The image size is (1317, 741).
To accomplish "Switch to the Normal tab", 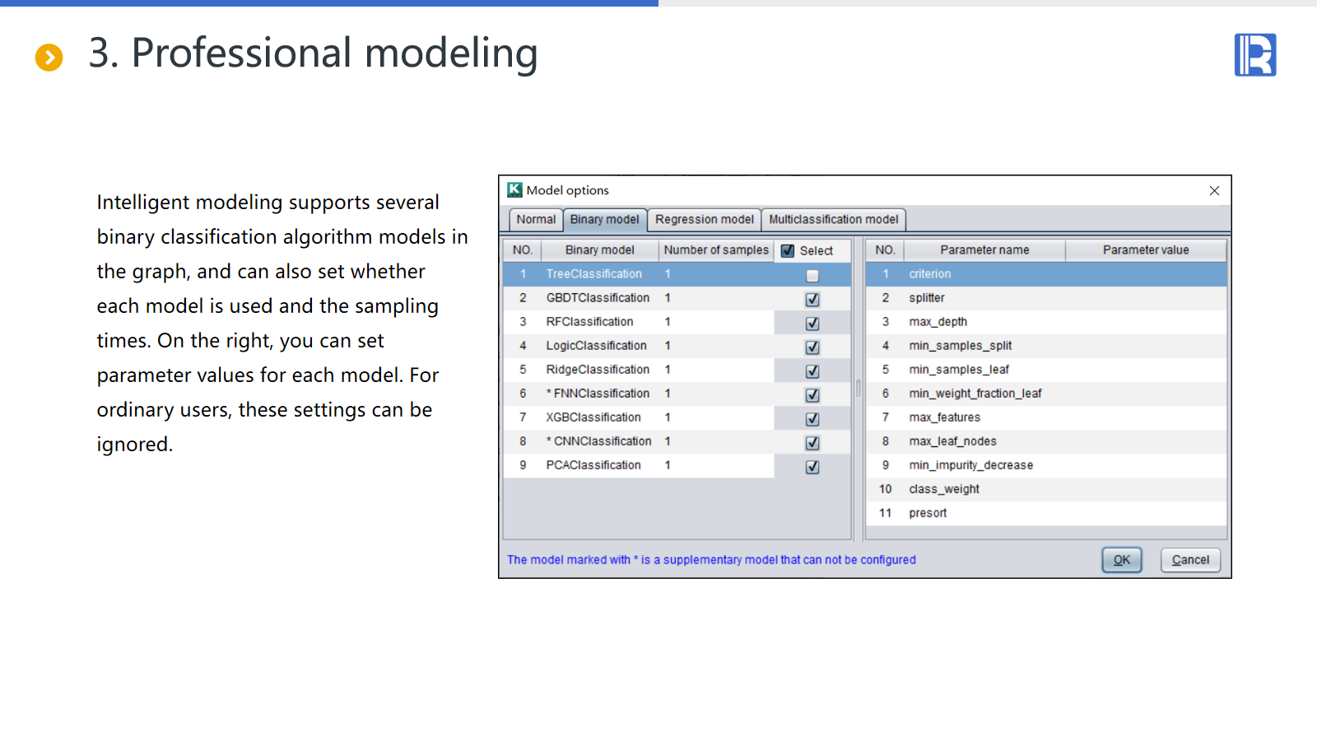I will coord(536,220).
